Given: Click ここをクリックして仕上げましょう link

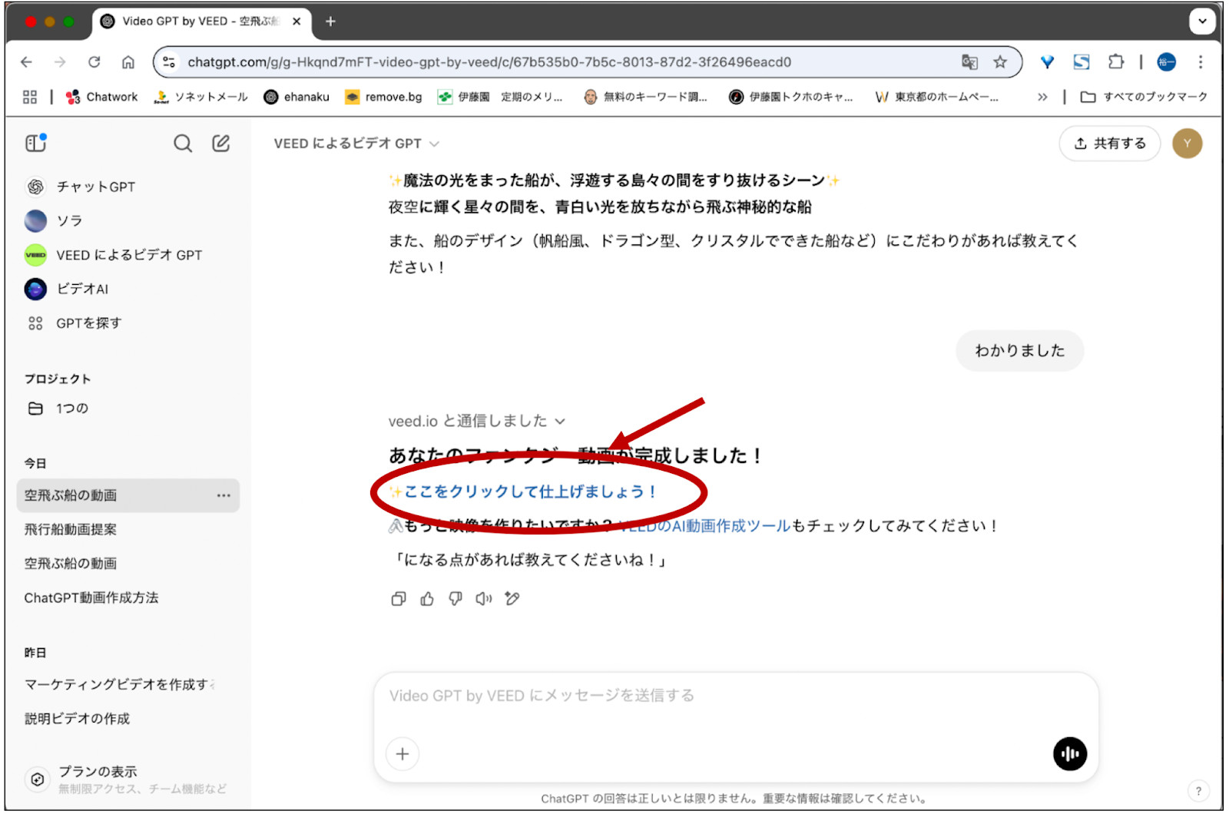Looking at the screenshot, I should click(x=529, y=492).
